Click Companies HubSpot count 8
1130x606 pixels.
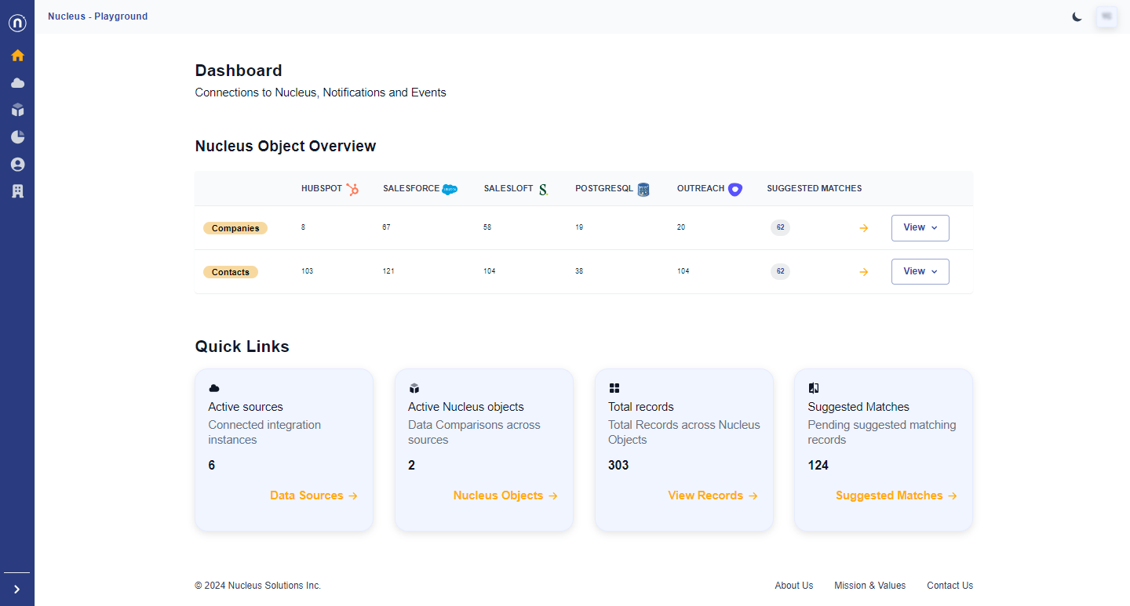coord(303,227)
